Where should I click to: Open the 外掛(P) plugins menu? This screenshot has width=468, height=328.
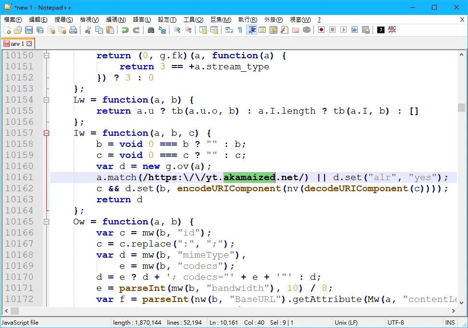click(273, 20)
